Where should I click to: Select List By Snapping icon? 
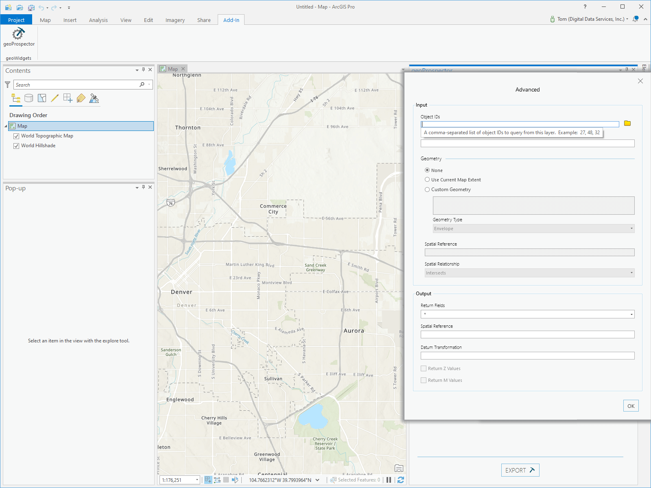coord(68,98)
